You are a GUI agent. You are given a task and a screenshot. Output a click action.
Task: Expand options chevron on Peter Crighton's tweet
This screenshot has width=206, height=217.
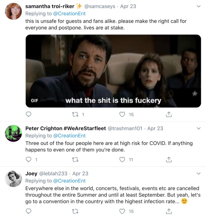coord(198,128)
